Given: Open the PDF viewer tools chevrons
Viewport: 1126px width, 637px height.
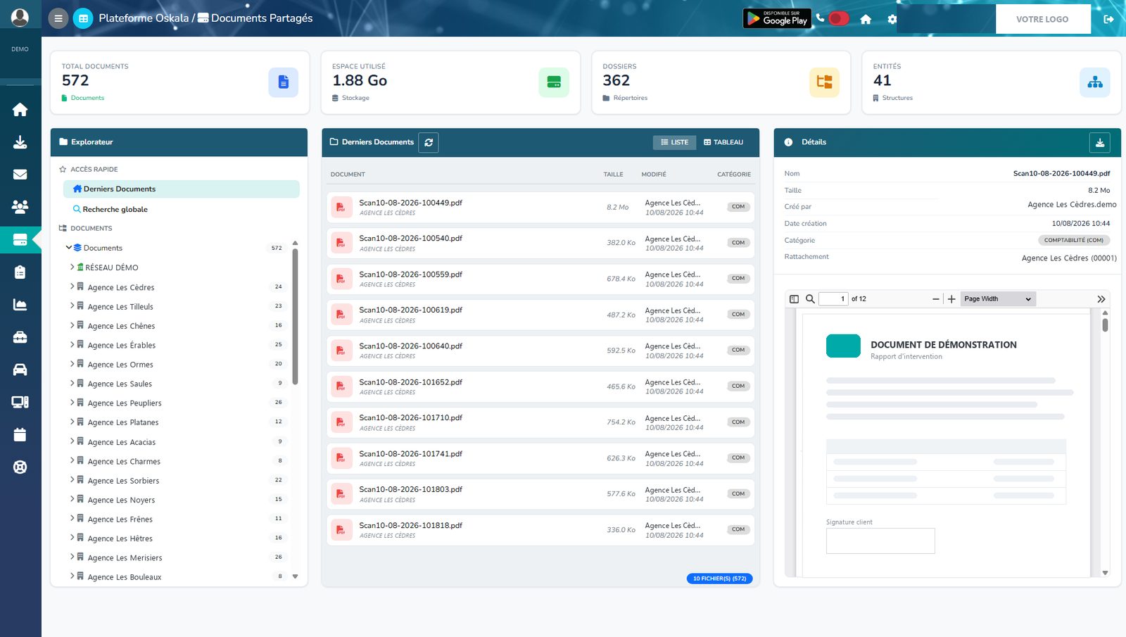Looking at the screenshot, I should [1101, 299].
